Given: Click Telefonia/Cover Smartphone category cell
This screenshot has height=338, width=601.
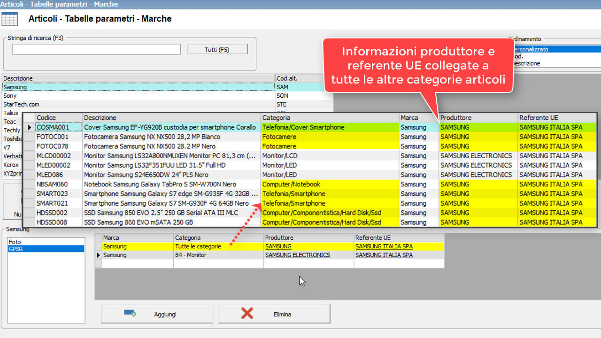Looking at the screenshot, I should point(330,127).
